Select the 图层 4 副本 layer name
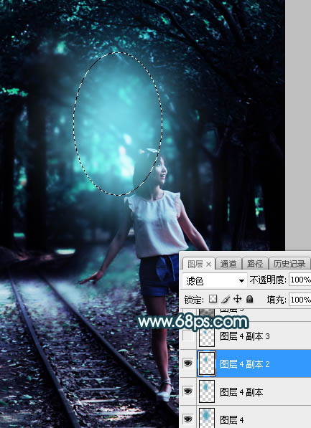This screenshot has height=428, width=311. [241, 392]
